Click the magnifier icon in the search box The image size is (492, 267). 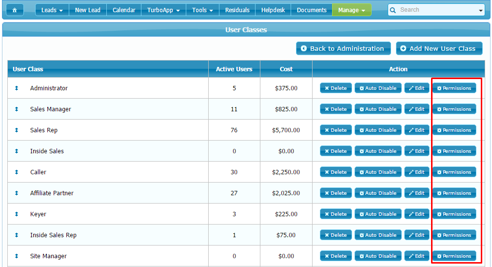[394, 10]
